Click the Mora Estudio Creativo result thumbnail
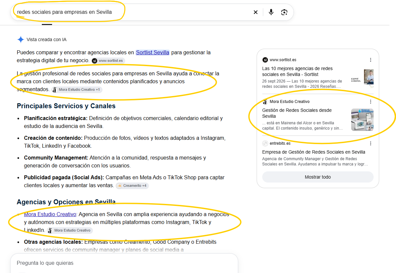 pyautogui.click(x=362, y=120)
